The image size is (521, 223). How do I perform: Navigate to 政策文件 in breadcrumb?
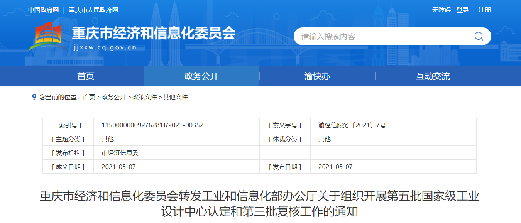144,97
